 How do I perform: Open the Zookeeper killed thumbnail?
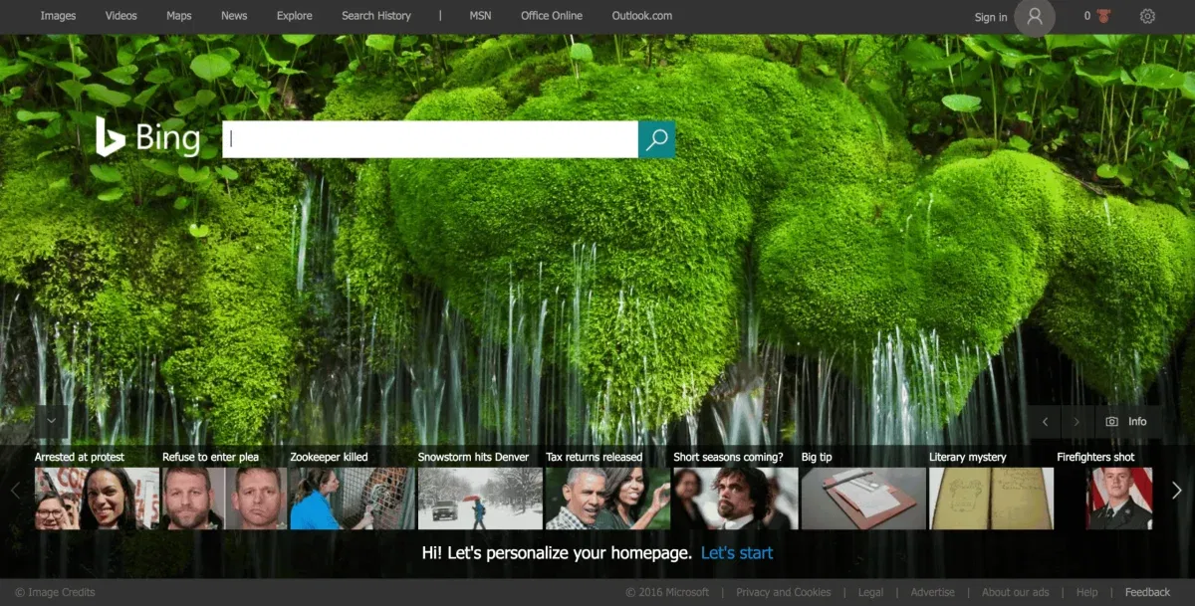click(x=352, y=499)
